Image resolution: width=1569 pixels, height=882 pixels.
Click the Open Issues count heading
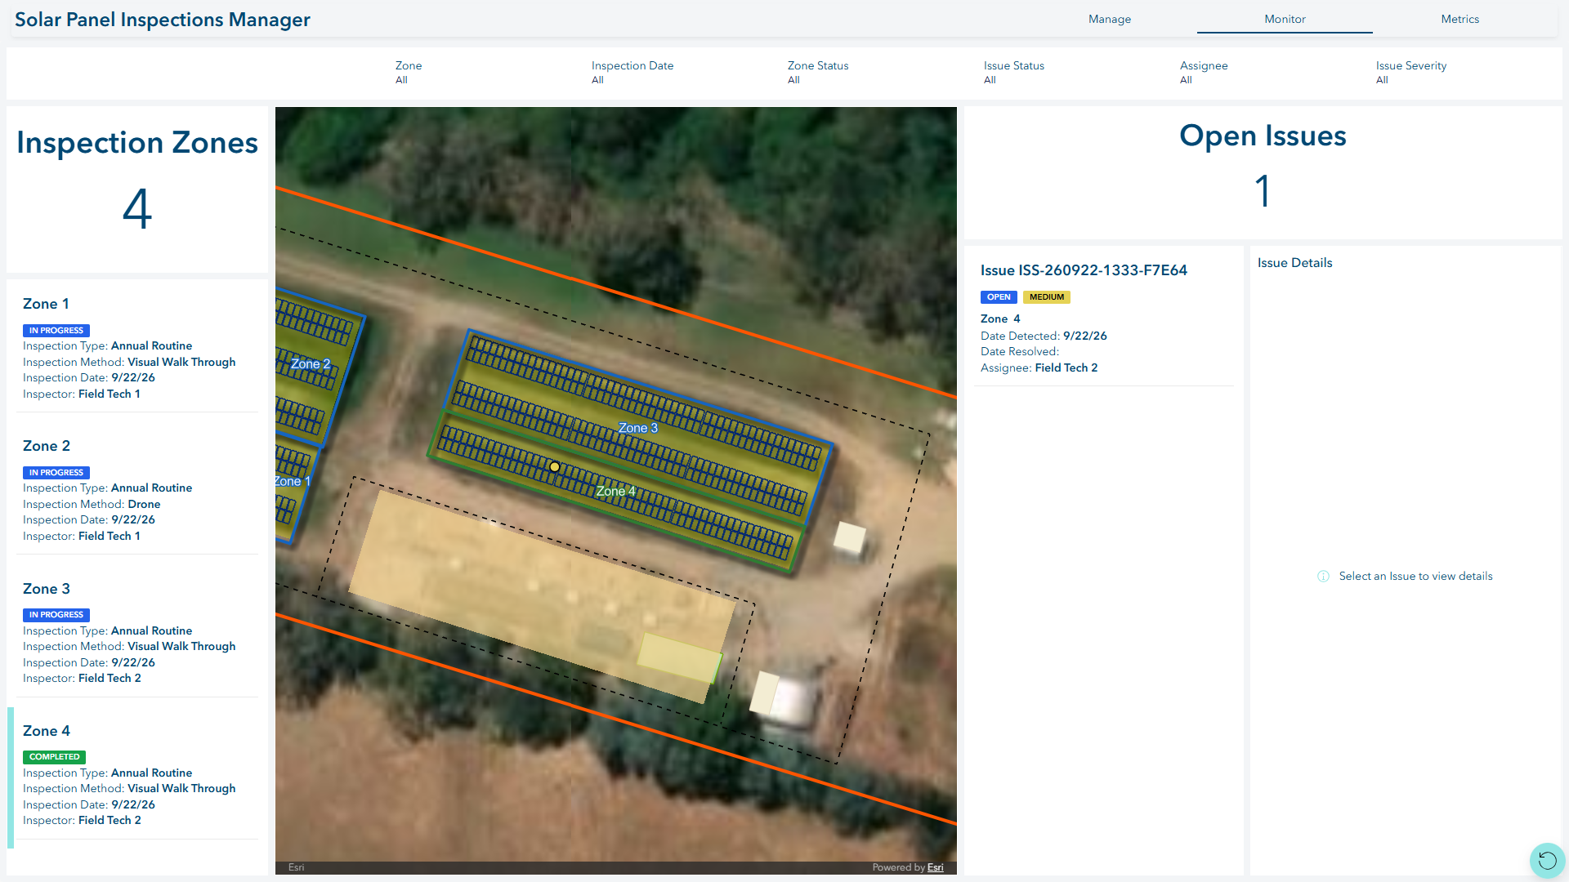(1263, 136)
